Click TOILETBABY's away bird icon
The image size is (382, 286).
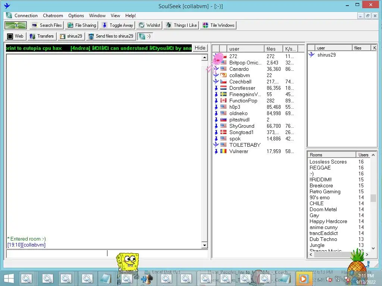tap(216, 145)
